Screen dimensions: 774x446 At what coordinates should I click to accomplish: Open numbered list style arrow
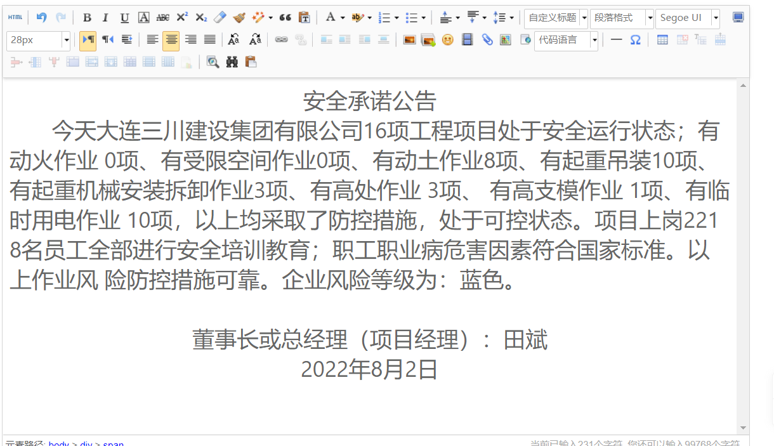pos(397,18)
